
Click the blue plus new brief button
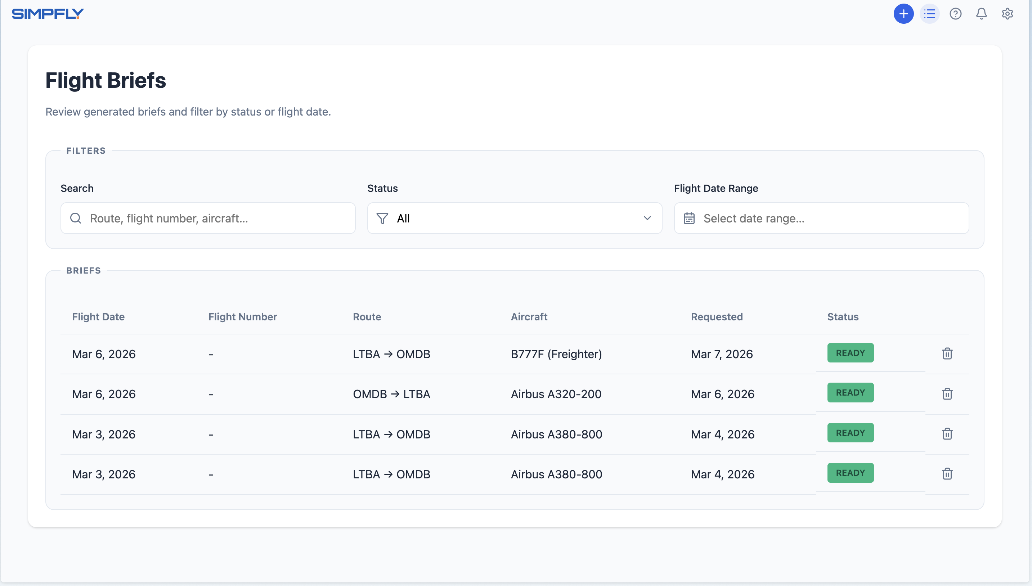click(903, 14)
